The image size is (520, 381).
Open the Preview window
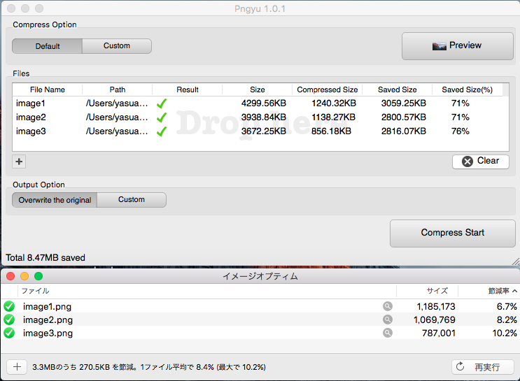(458, 46)
